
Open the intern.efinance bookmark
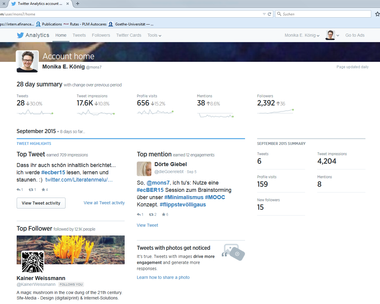(x=17, y=24)
